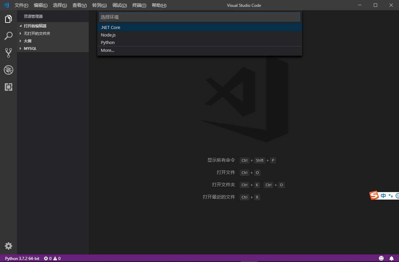This screenshot has width=399, height=262.
Task: Click the warnings triangle in status bar
Action: click(55, 259)
